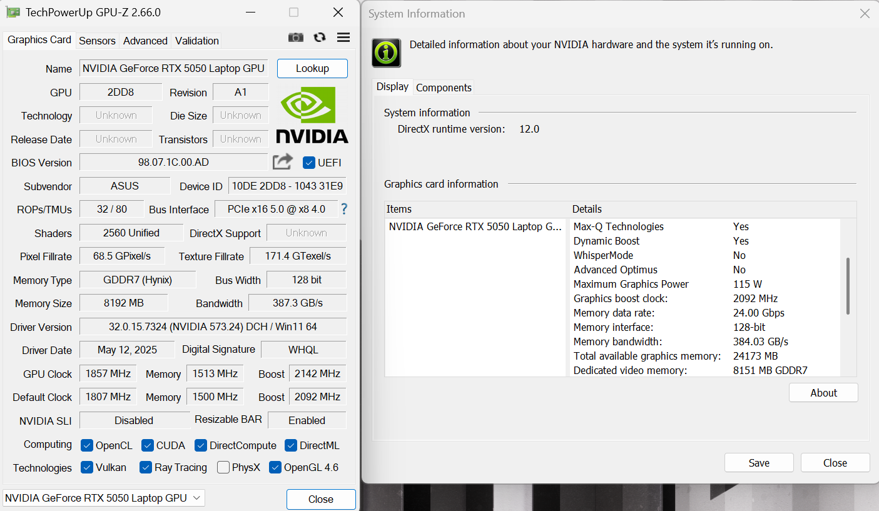Click the green info icon in System Information

point(385,53)
